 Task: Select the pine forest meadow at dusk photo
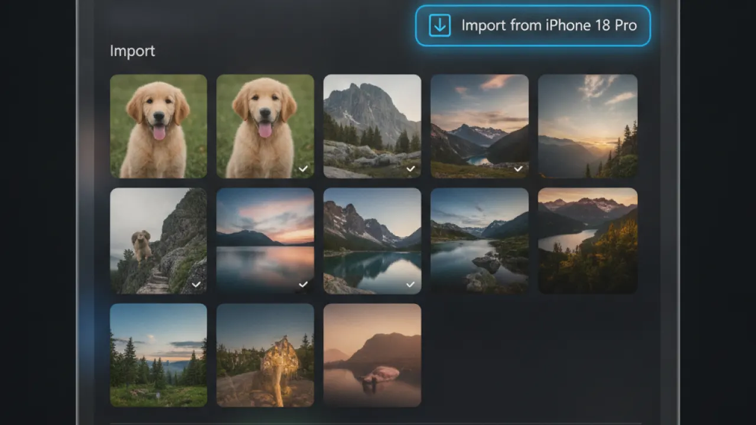click(158, 355)
